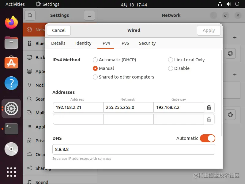Cancel the Wired dialog
The width and height of the screenshot is (245, 184).
point(59,30)
